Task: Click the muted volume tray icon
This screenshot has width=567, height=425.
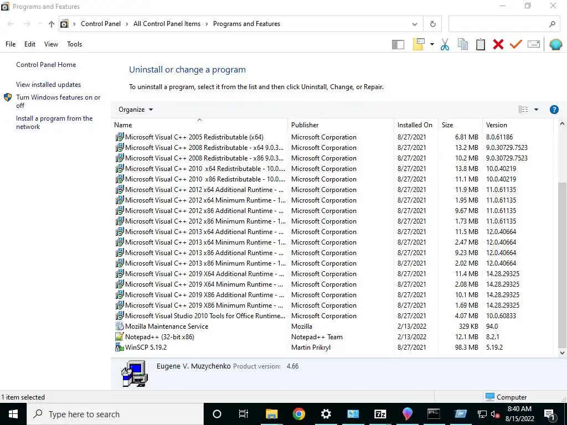Action: click(495, 414)
